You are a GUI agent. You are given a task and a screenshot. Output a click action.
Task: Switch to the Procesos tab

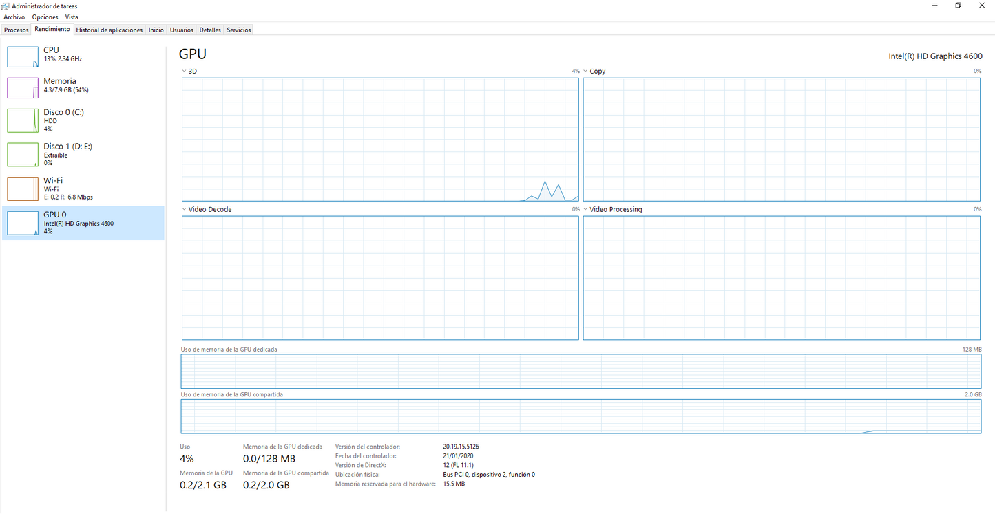17,30
